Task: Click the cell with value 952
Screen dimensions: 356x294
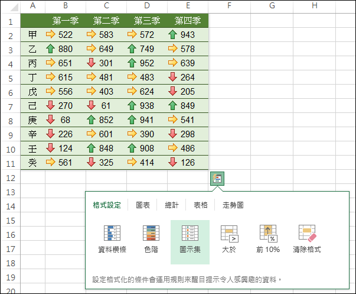Action: [147, 63]
